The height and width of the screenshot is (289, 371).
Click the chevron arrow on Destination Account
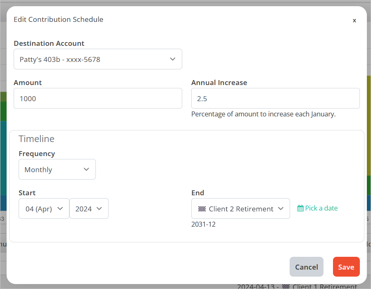[x=173, y=59]
